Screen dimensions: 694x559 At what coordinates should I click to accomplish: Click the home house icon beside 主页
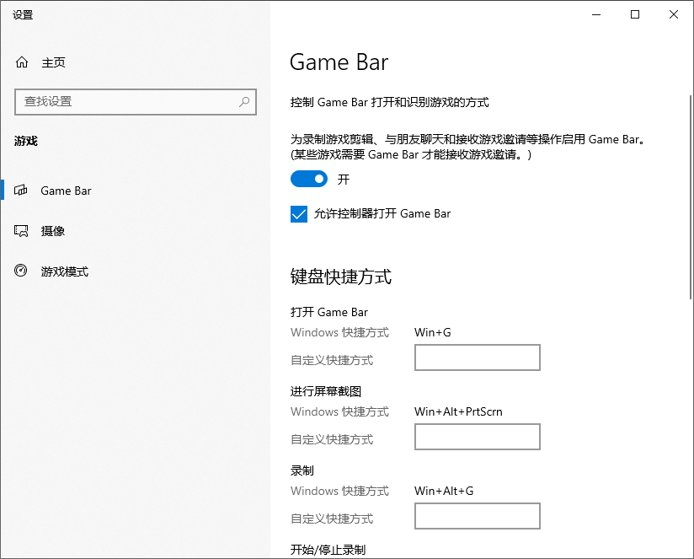point(19,62)
